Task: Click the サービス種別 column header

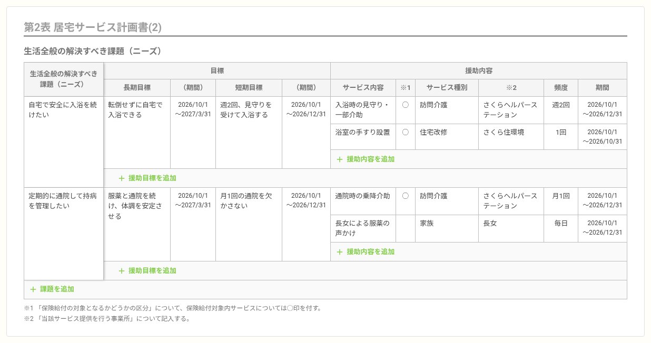Action: click(447, 87)
